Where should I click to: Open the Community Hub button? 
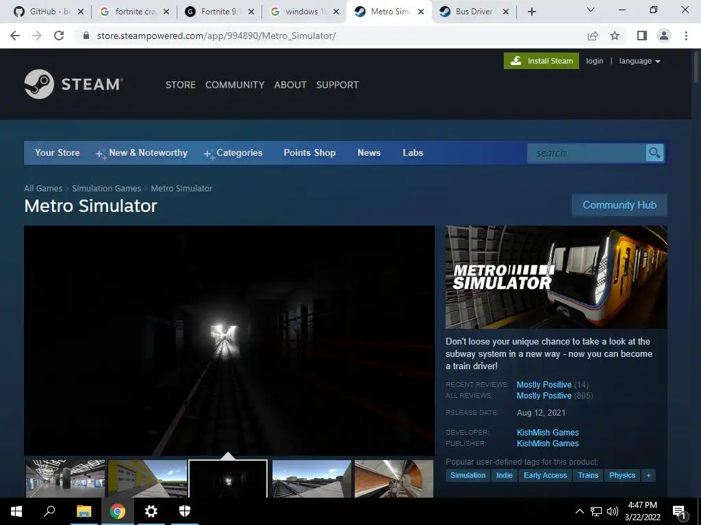pyautogui.click(x=620, y=205)
